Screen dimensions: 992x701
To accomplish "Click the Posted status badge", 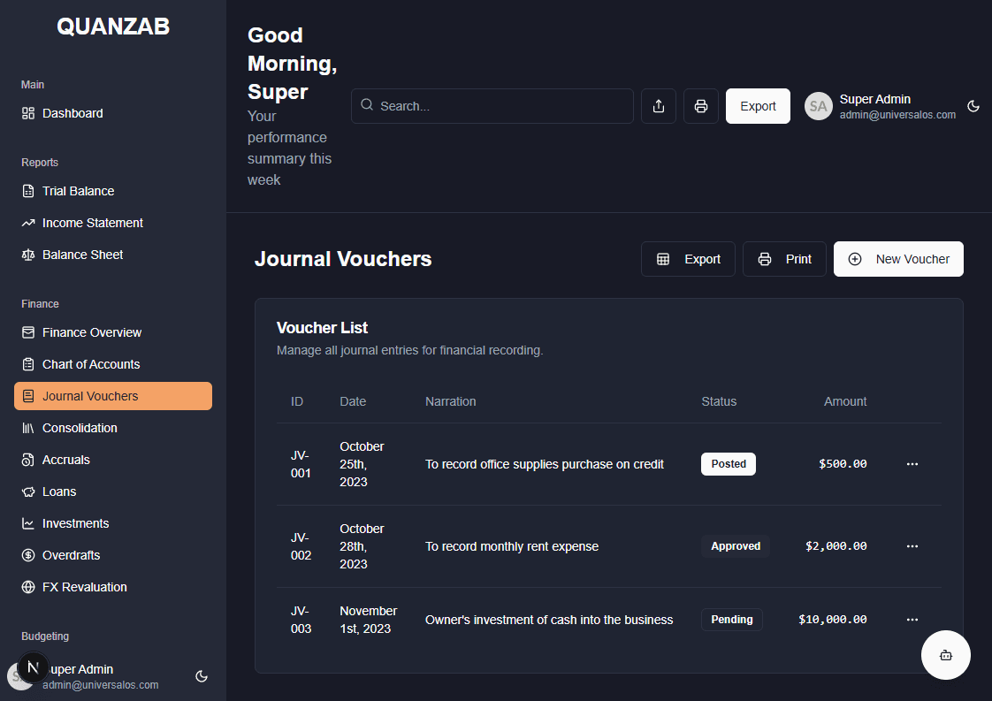I will tap(729, 464).
